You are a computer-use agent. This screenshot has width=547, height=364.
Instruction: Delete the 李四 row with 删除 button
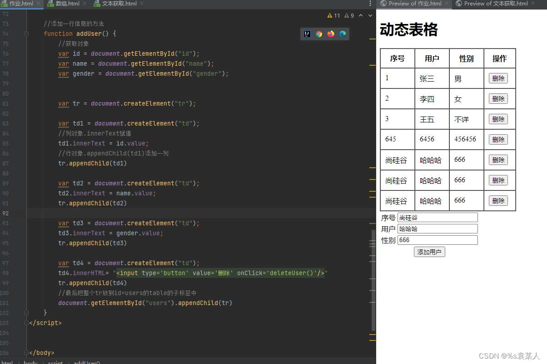[x=498, y=99]
